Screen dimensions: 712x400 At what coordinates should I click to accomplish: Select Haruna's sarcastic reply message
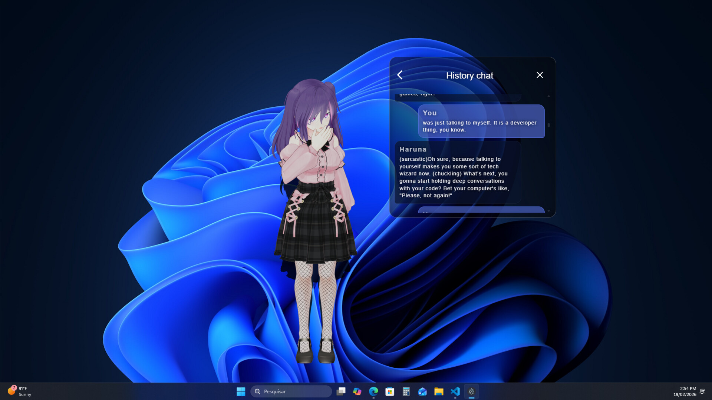click(457, 172)
